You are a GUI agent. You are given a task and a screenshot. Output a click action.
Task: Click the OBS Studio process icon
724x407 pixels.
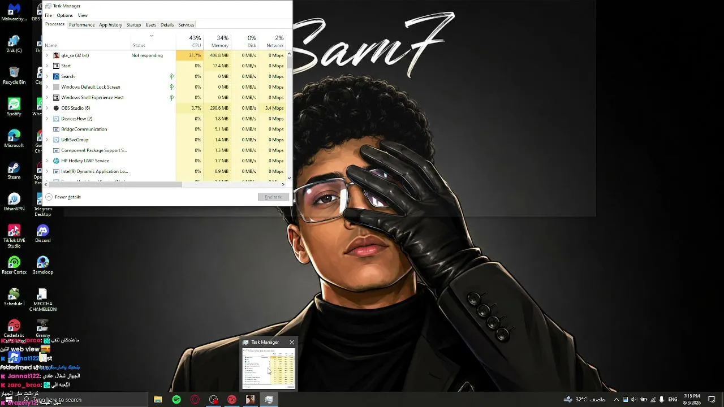(x=56, y=108)
